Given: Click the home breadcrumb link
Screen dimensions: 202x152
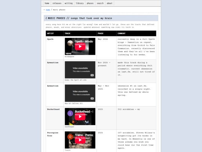Looking at the screenshot, I should (48, 10).
